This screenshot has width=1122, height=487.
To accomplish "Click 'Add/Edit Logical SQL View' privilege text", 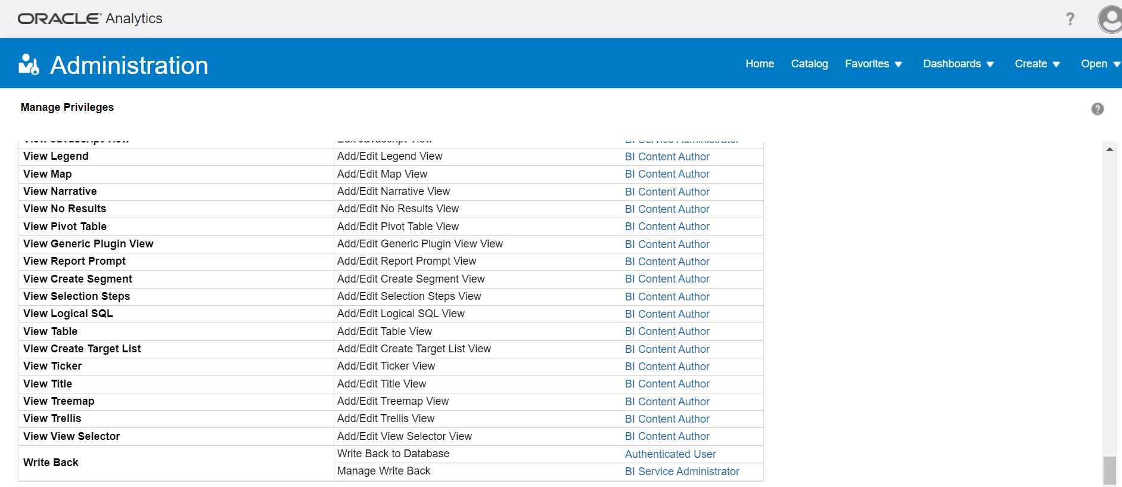I will [x=401, y=314].
